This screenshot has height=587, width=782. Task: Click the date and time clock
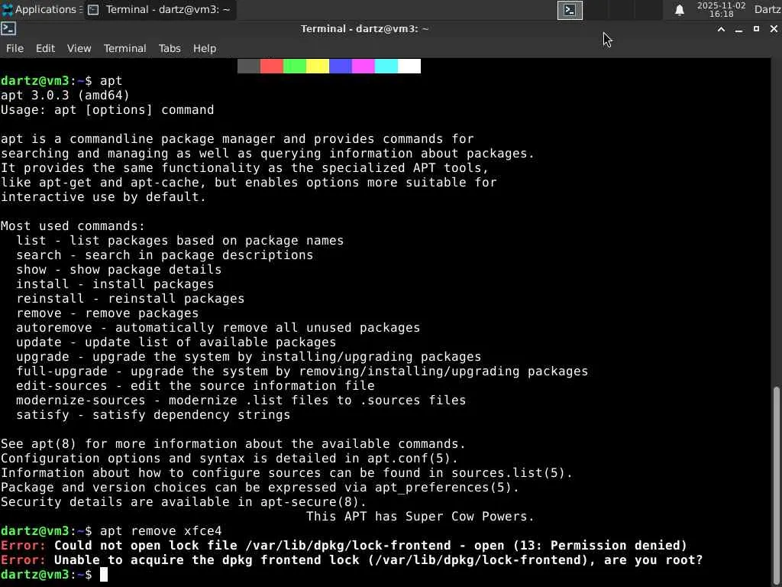pos(721,9)
